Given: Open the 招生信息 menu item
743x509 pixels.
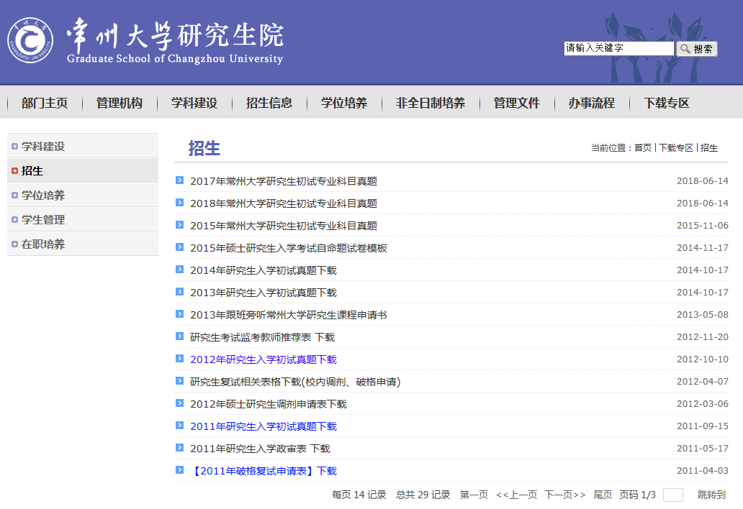Looking at the screenshot, I should click(269, 103).
